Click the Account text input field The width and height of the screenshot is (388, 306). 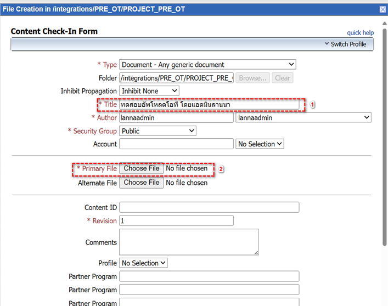coord(176,144)
